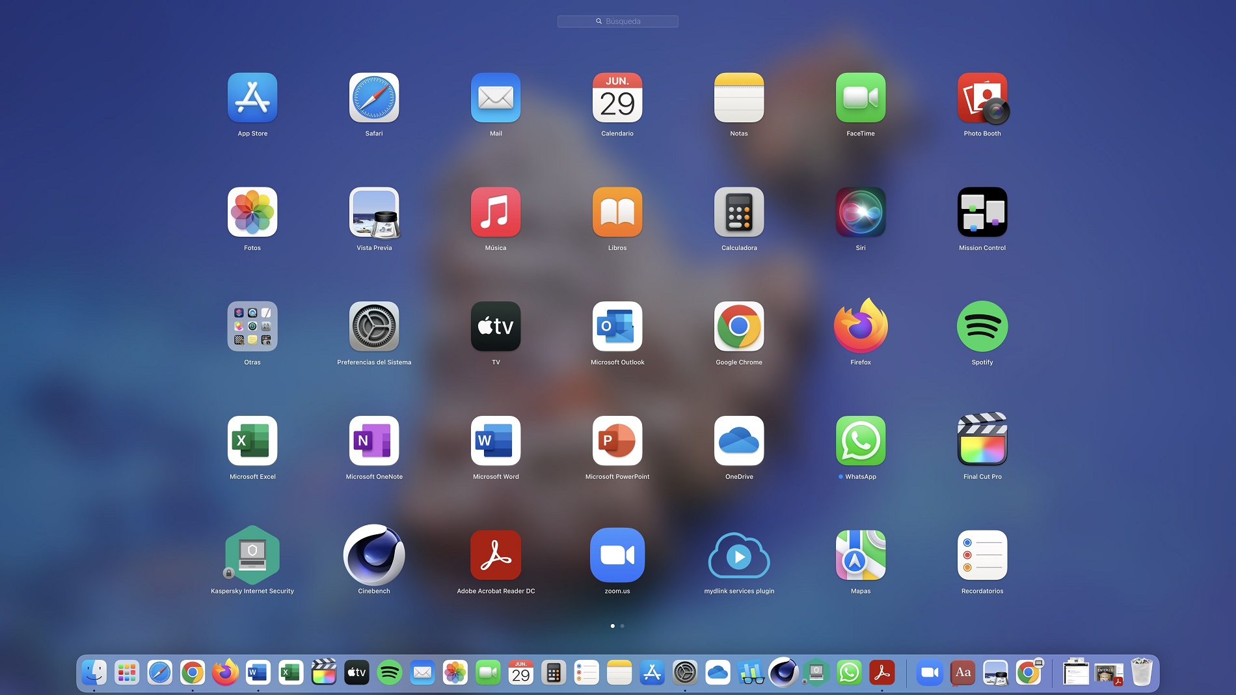
Task: Launch WhatsApp from the Dock
Action: (x=849, y=673)
